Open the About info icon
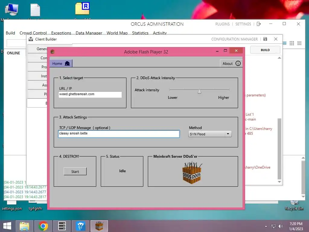Viewport: 309px width, 232px height. (x=238, y=63)
